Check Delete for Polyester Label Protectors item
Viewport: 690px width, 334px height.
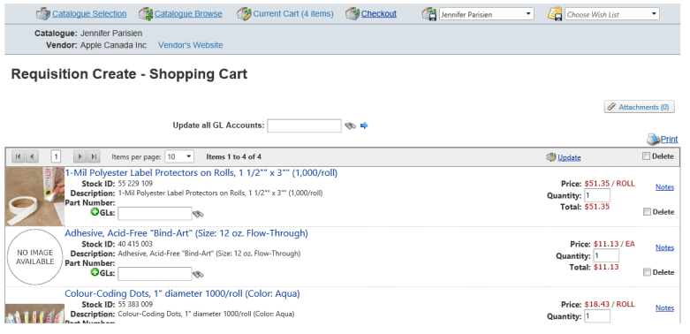point(647,212)
